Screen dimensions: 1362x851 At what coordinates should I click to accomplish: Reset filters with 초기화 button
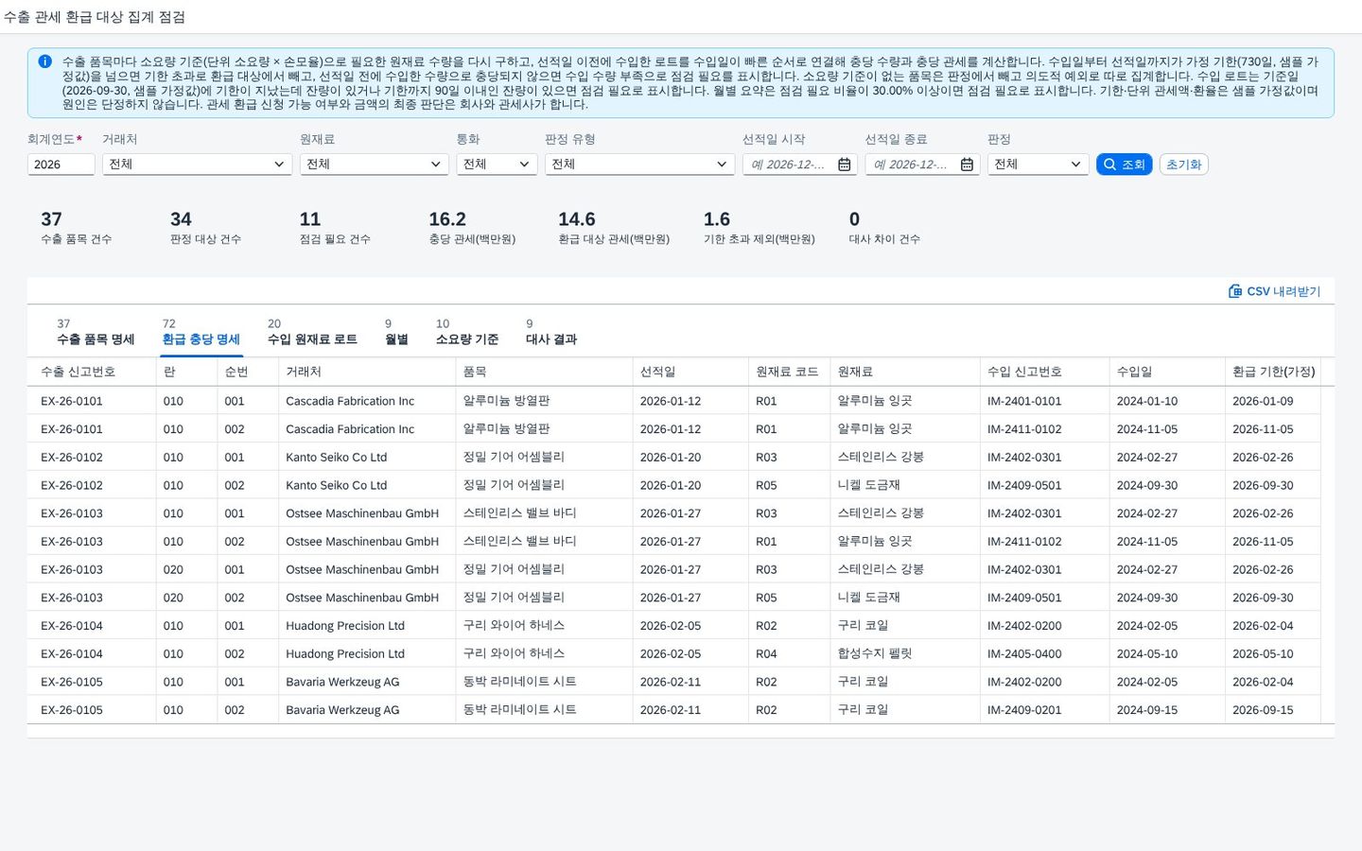pyautogui.click(x=1183, y=165)
